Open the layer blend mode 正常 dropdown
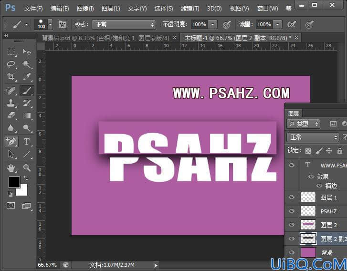Image resolution: width=347 pixels, height=271 pixels. (313, 137)
